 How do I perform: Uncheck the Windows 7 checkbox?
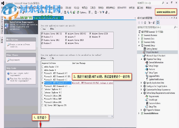(x=66, y=37)
